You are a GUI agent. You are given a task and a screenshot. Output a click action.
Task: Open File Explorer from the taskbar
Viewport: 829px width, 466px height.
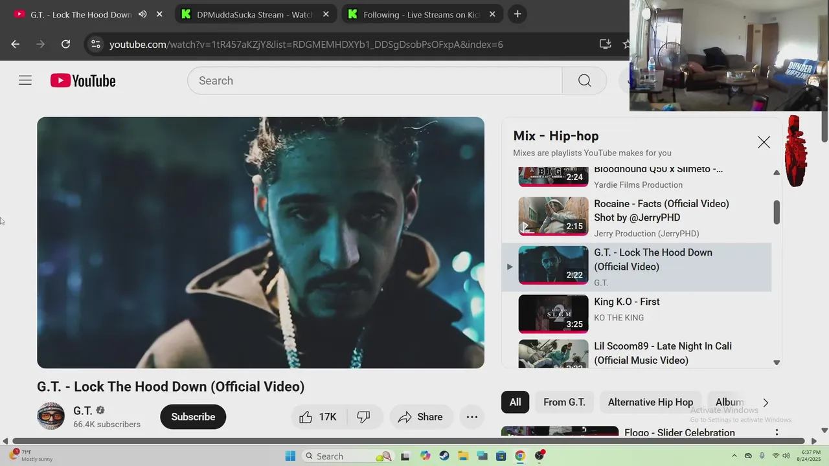pos(462,456)
